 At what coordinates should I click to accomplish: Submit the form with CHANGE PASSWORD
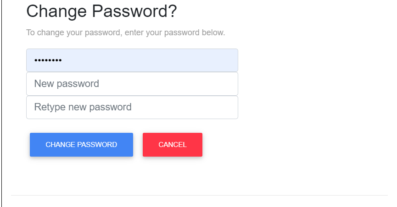[81, 145]
